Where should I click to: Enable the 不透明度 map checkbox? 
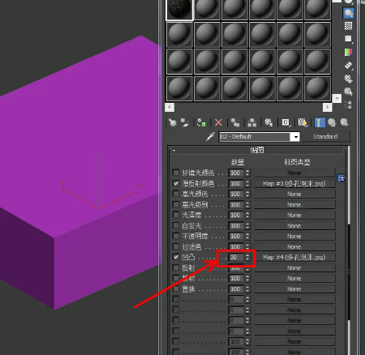coord(176,236)
